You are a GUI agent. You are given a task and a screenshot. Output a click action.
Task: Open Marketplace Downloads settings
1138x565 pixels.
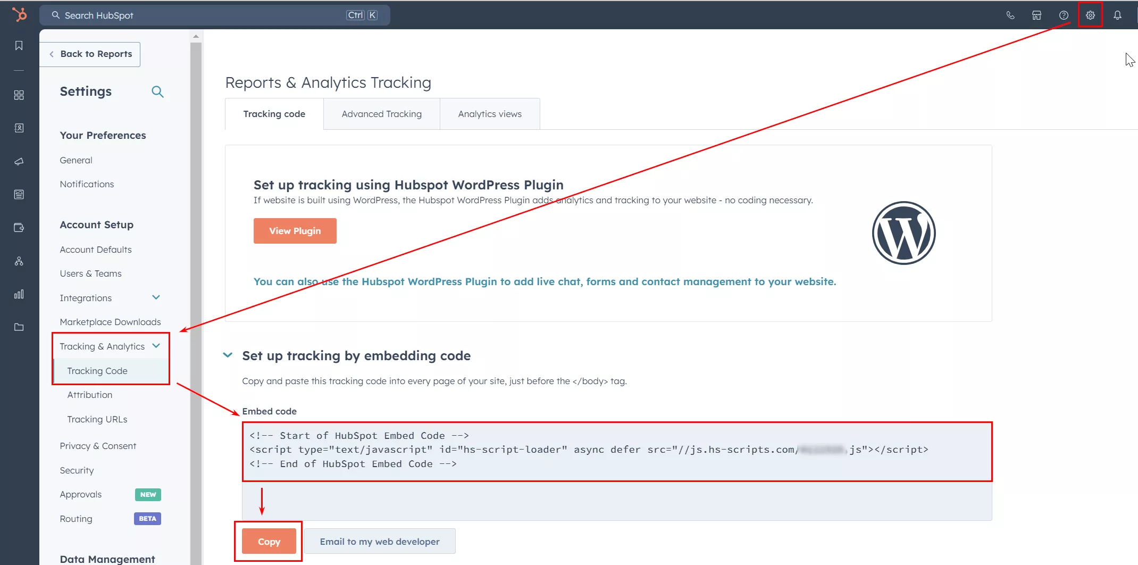click(x=110, y=322)
